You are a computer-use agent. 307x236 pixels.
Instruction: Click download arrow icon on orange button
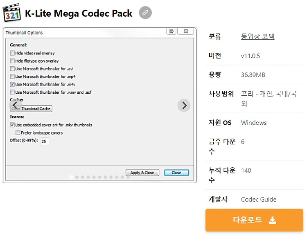click(x=272, y=220)
